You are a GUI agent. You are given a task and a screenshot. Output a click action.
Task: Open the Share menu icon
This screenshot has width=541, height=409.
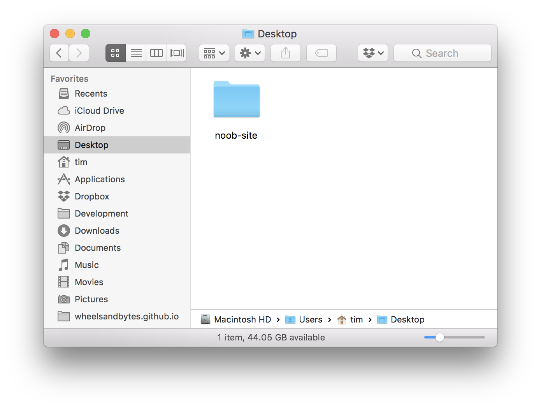(x=285, y=53)
